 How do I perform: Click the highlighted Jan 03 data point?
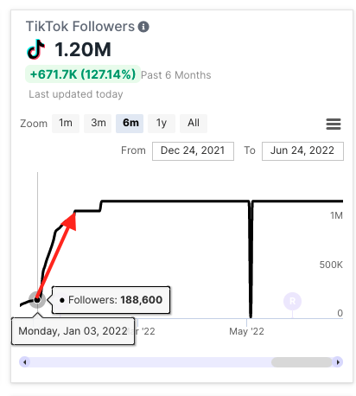click(x=37, y=300)
